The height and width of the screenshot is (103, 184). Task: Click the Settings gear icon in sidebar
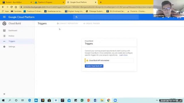click(4, 47)
